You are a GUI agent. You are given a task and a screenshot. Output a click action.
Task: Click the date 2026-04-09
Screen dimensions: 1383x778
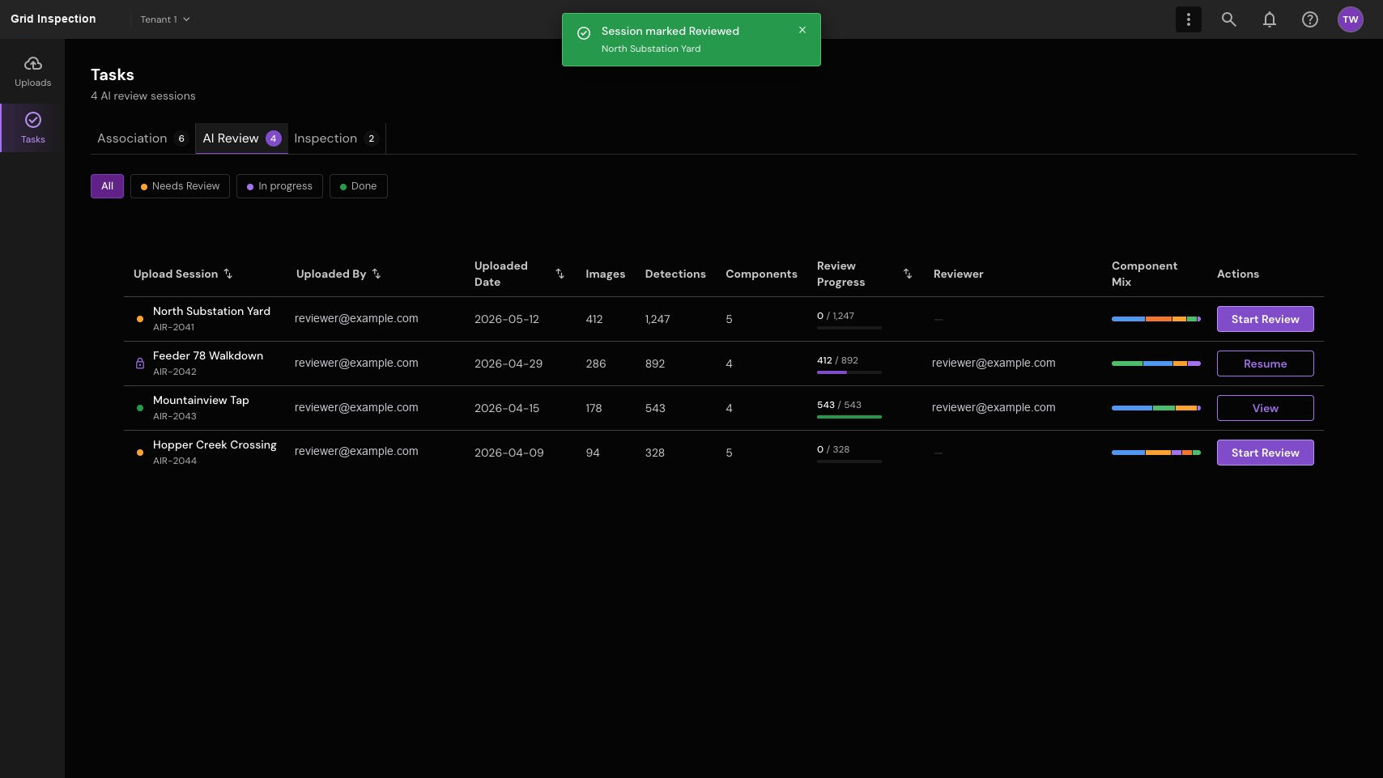[x=509, y=453]
